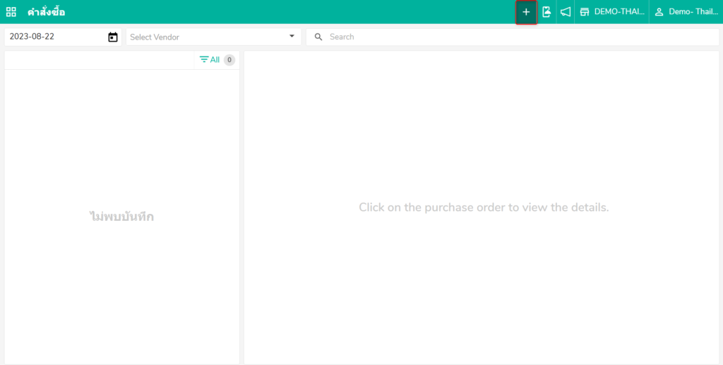The image size is (723, 365).
Task: Click the 'Click on the purchase order' hint text
Action: pos(484,208)
